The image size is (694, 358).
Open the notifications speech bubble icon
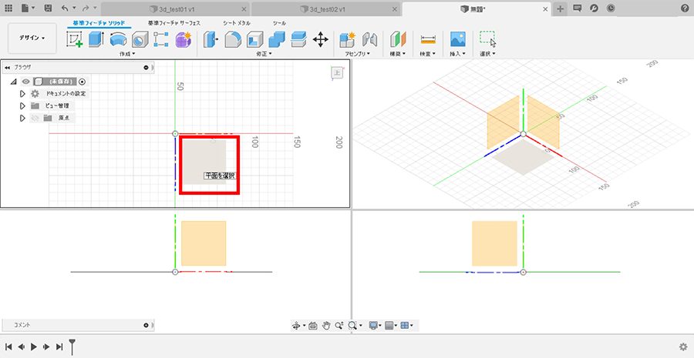(x=577, y=8)
